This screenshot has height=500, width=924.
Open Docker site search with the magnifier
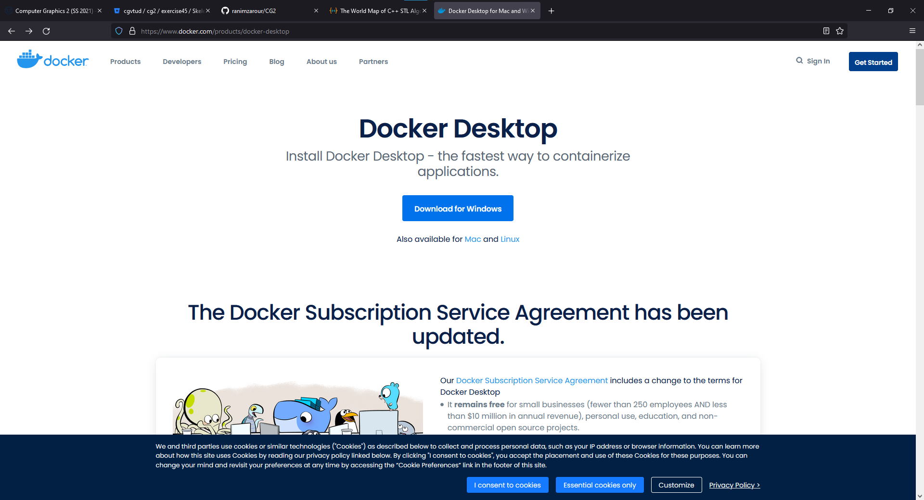pyautogui.click(x=799, y=61)
